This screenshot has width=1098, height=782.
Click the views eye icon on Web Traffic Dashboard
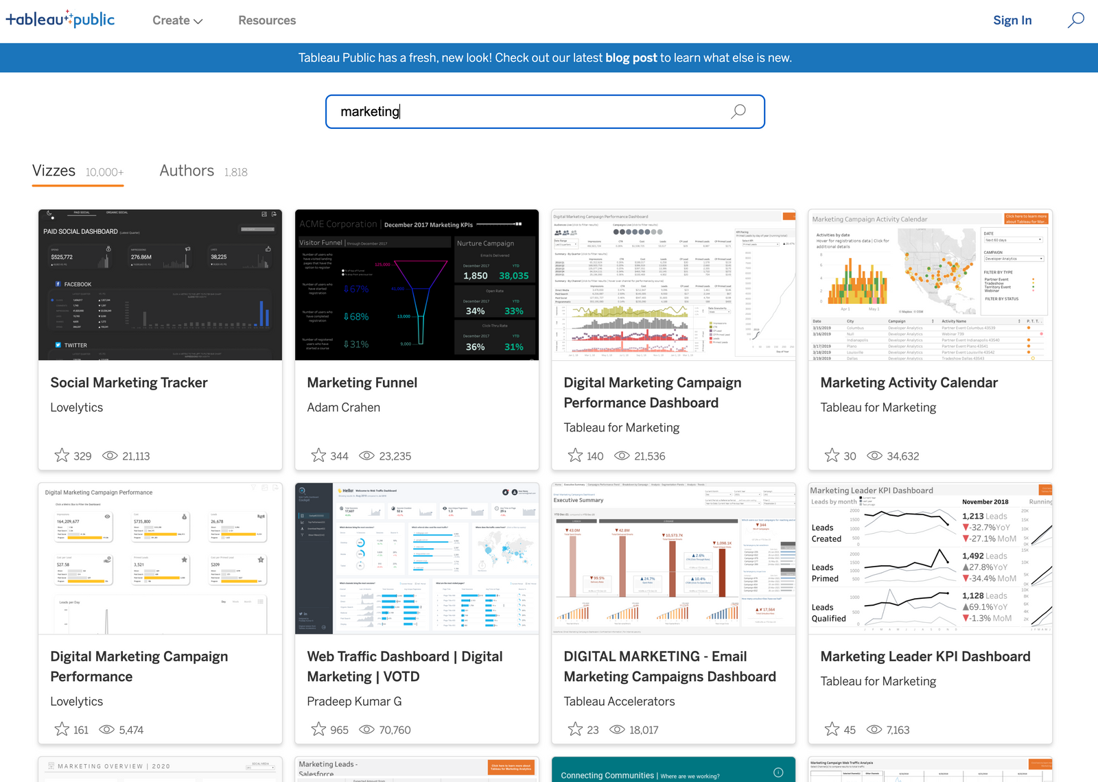(x=366, y=729)
